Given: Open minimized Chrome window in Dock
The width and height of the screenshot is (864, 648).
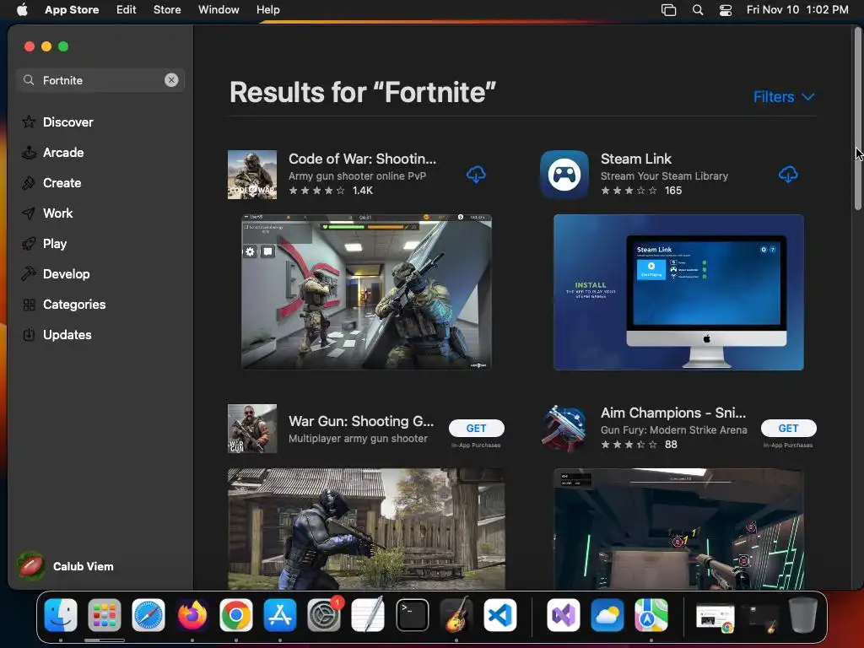Looking at the screenshot, I should coord(715,618).
